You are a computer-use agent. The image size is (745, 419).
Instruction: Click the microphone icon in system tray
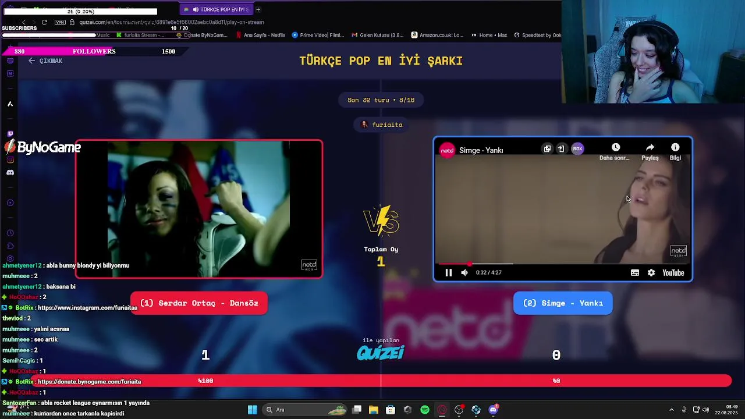[x=684, y=410]
